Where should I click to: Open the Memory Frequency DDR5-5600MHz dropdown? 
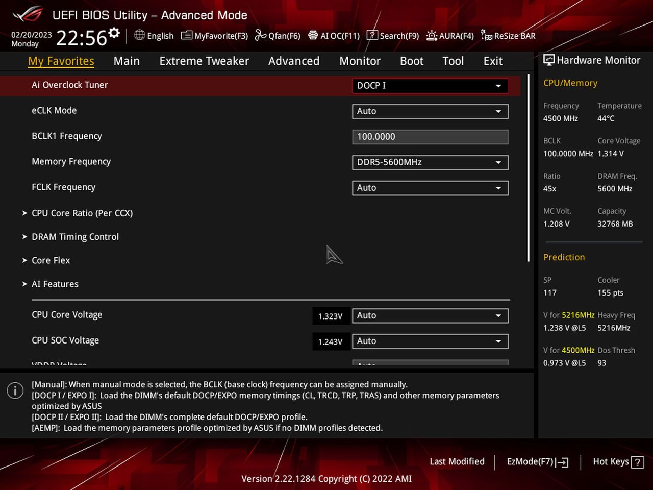point(430,162)
